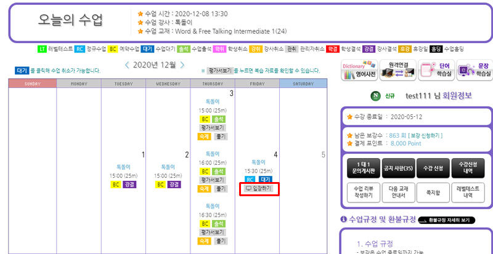Click the RC badge on Friday's class
The width and height of the screenshot is (493, 254).
click(x=250, y=179)
